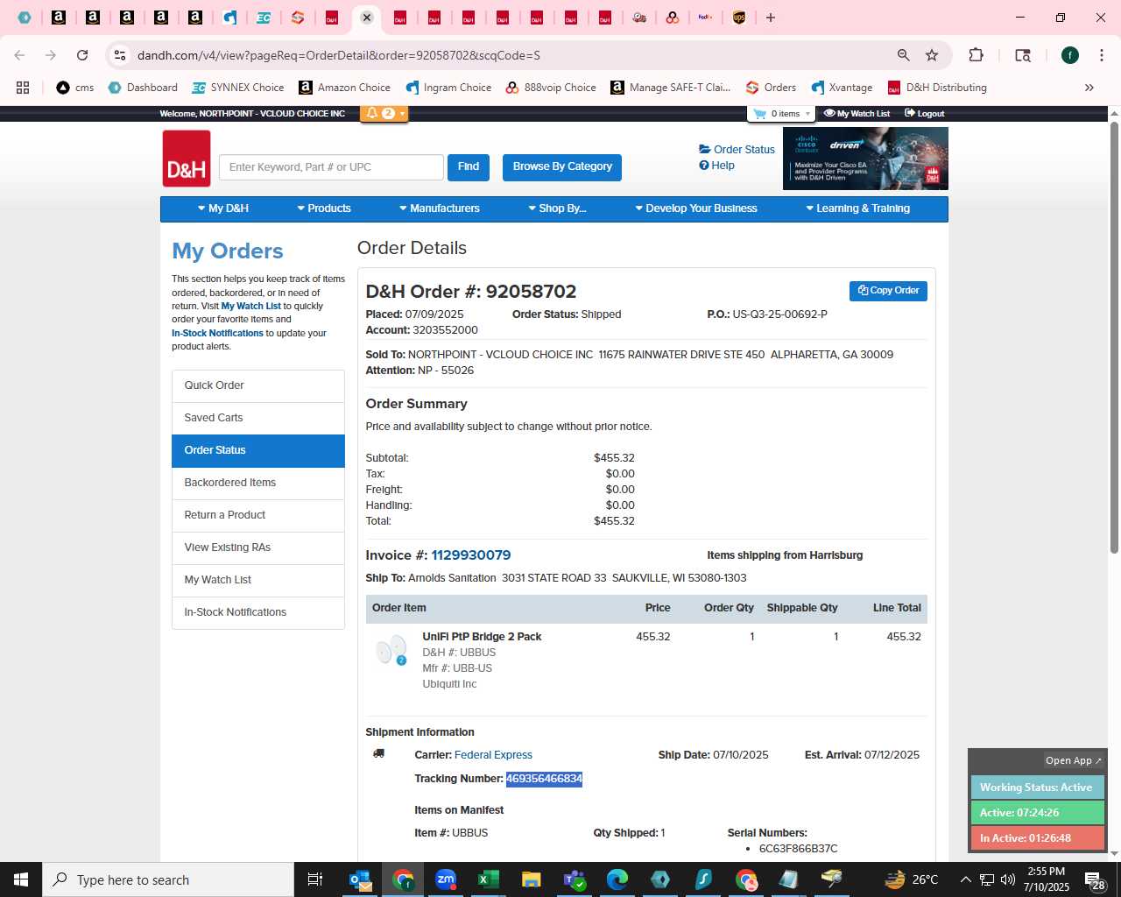Viewport: 1121px width, 897px height.
Task: Select Quick Order in the sidebar
Action: 258,385
